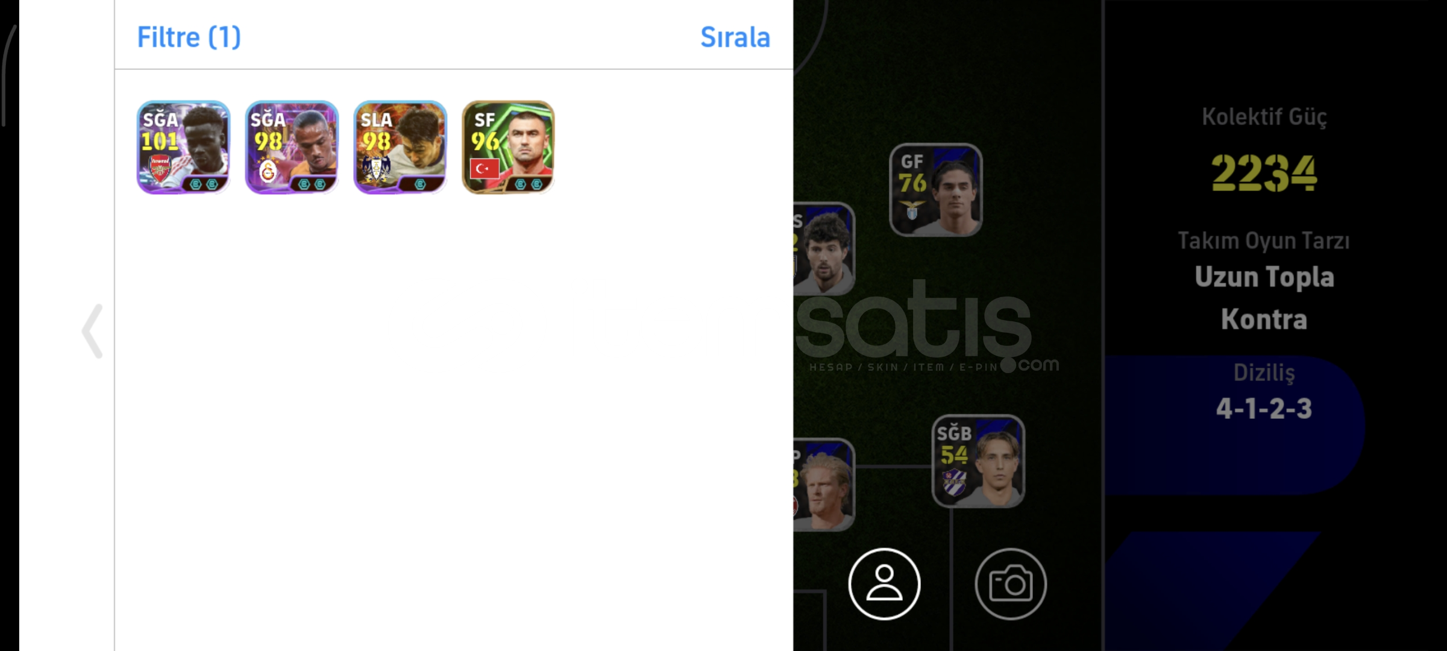Tap the camera screenshot icon

coord(1011,583)
